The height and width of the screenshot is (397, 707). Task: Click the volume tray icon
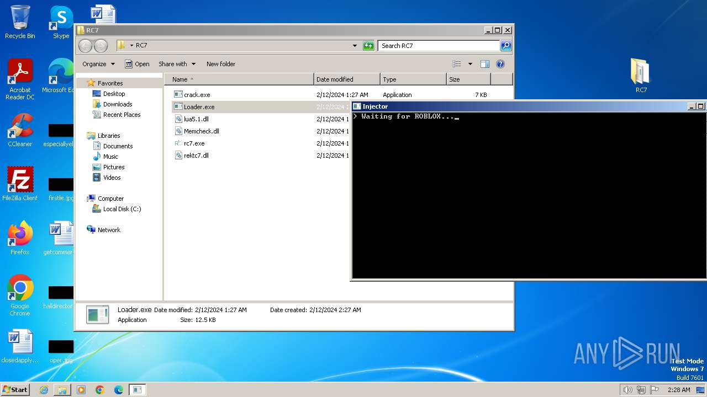(628, 390)
